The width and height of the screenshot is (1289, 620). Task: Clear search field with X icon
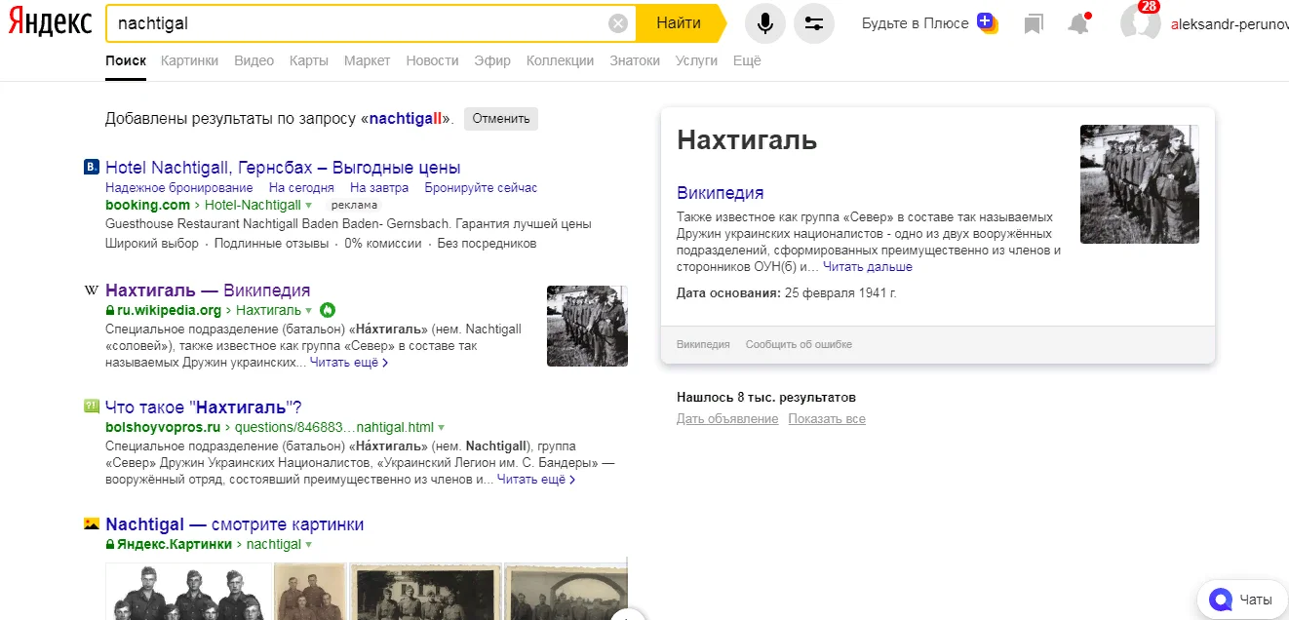(x=618, y=23)
